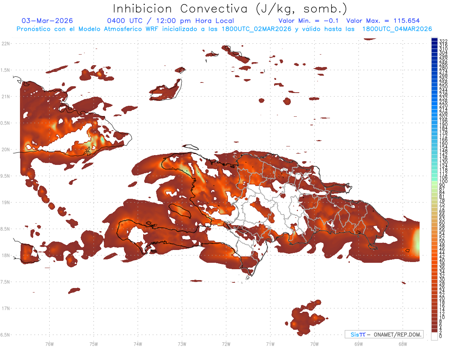This screenshot has height=349, width=452.
Task: Click the '74W' longitude label
Action: click(137, 344)
